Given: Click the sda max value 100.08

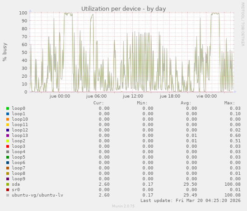Looking at the screenshot, I should tap(233, 184).
